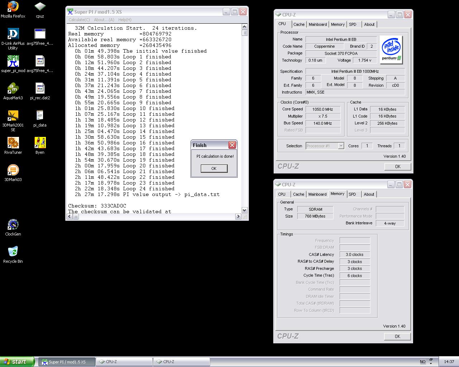Click the Cycle Time (Tras) 6 clocks field
The image size is (459, 367).
tap(355, 276)
